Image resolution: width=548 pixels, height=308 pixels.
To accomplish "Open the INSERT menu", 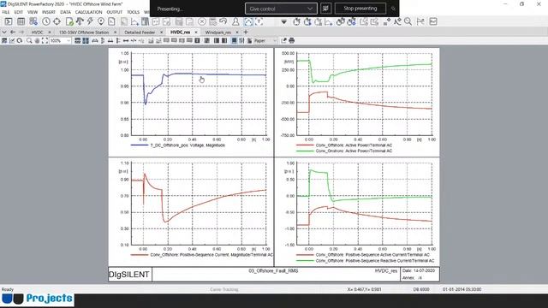I will [x=49, y=12].
